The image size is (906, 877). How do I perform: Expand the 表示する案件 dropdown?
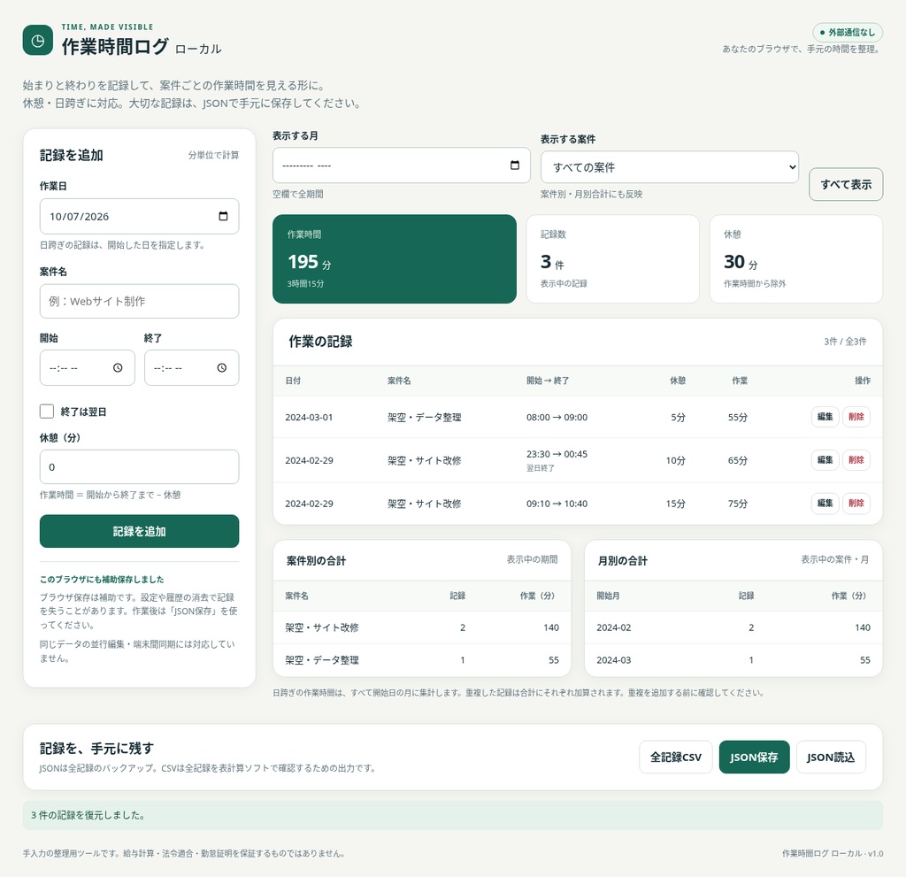(670, 167)
